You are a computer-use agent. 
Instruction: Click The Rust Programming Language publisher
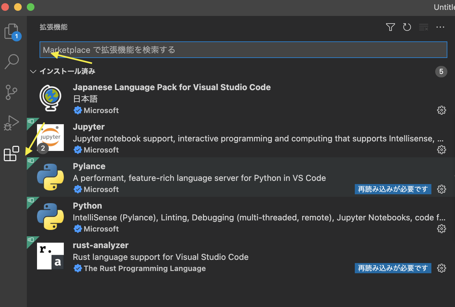click(145, 268)
